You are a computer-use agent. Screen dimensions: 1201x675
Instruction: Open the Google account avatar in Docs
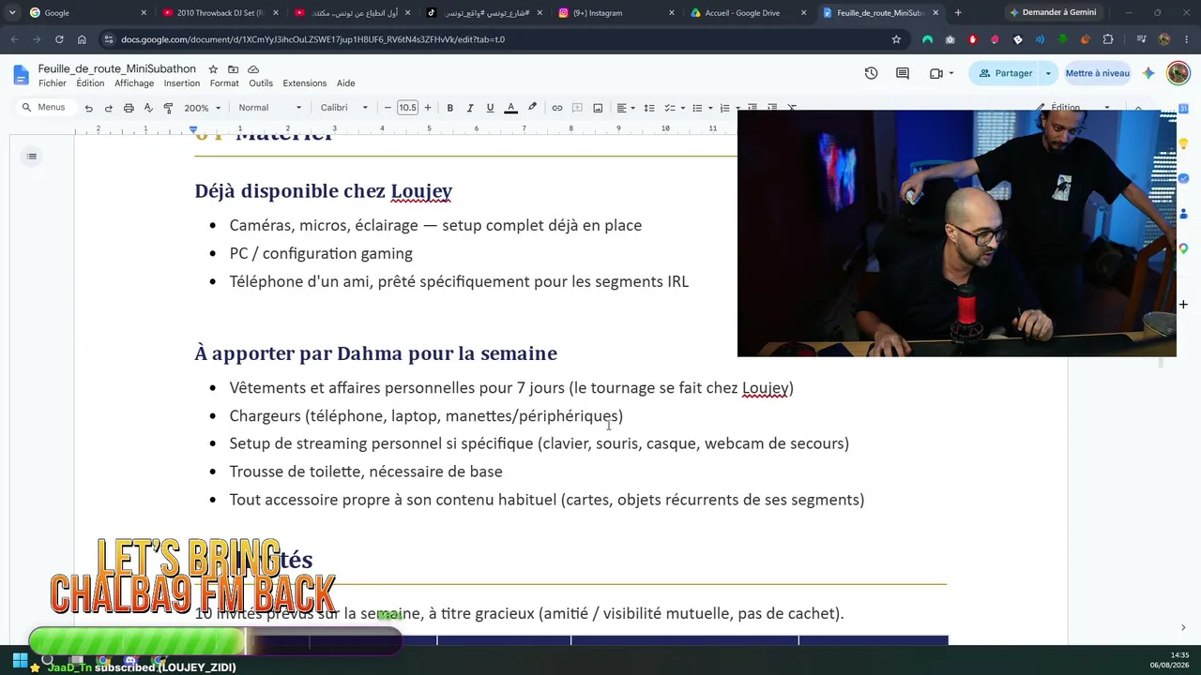(1178, 73)
